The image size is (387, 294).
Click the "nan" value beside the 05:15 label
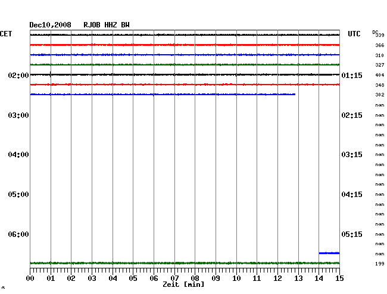pyautogui.click(x=380, y=234)
